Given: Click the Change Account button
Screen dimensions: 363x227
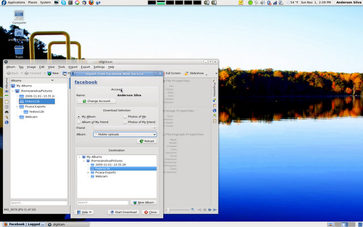Looking at the screenshot, I should (x=97, y=101).
